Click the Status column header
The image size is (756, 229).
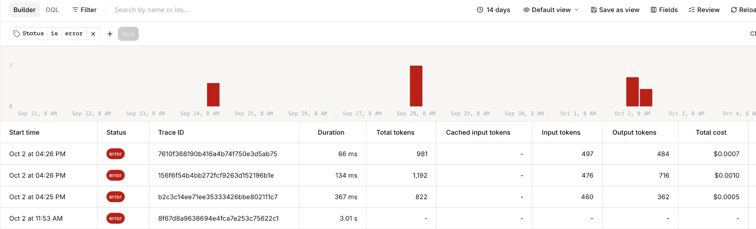(x=116, y=132)
